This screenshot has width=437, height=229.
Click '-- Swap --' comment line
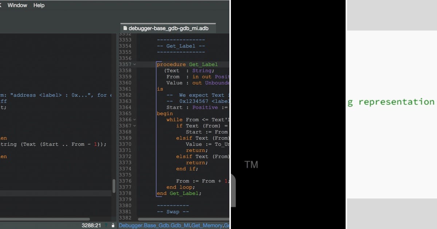173,212
